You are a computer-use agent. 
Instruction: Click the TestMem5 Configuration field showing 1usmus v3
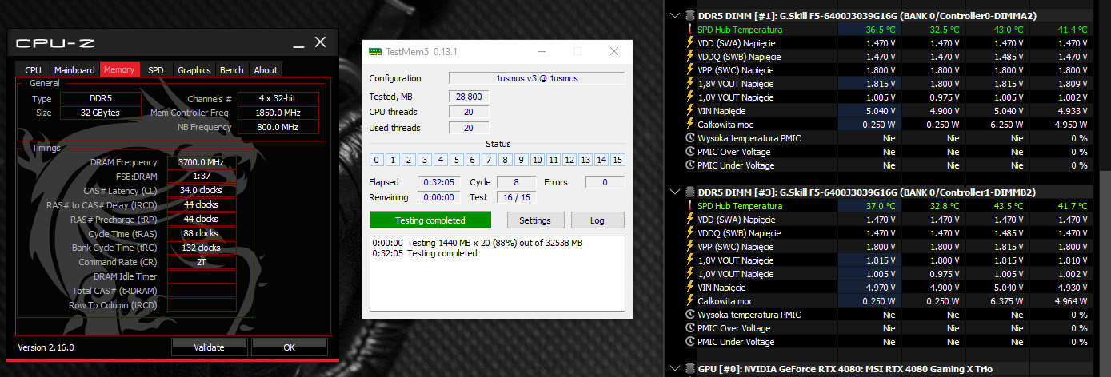(537, 78)
